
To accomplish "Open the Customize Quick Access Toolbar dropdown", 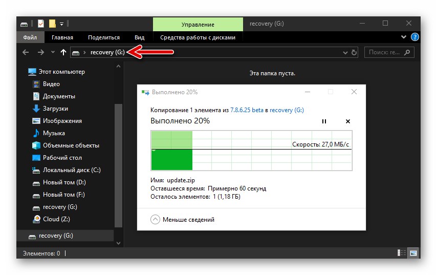I will [61, 24].
